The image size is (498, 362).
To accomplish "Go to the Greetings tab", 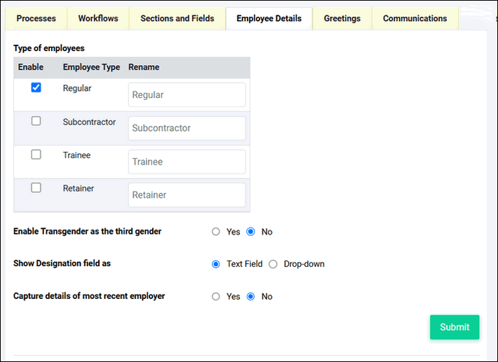I will (x=342, y=18).
